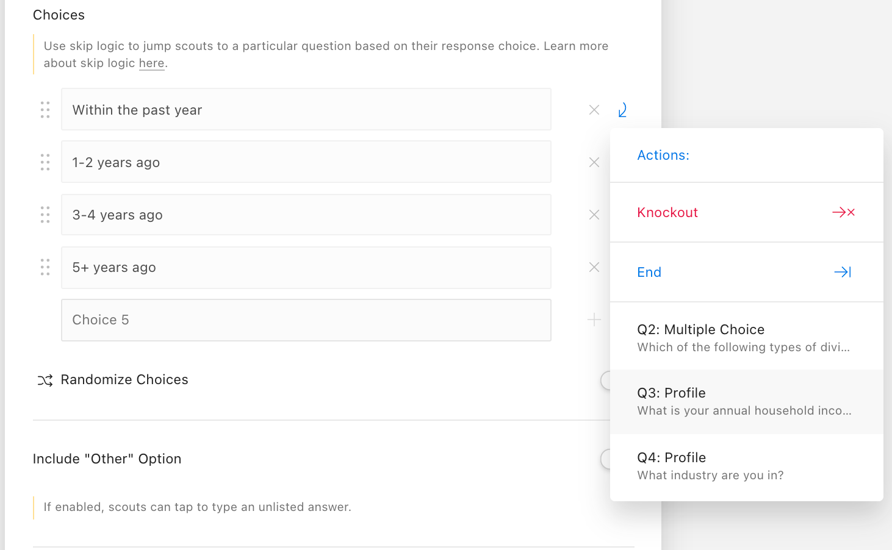
Task: Edit the 3-4 years ago field
Action: pyautogui.click(x=306, y=215)
